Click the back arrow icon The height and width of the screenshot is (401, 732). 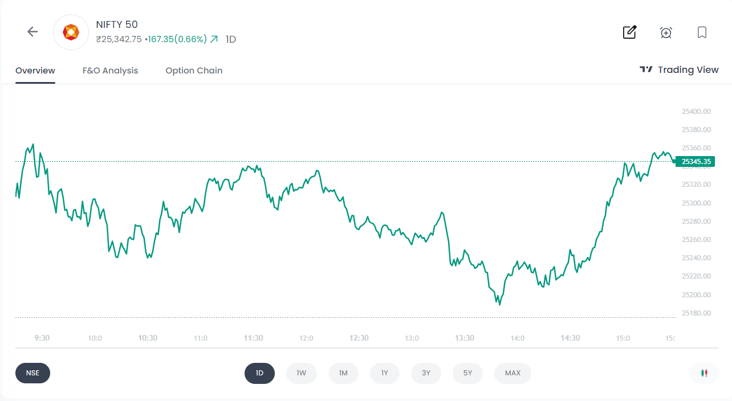coord(32,32)
